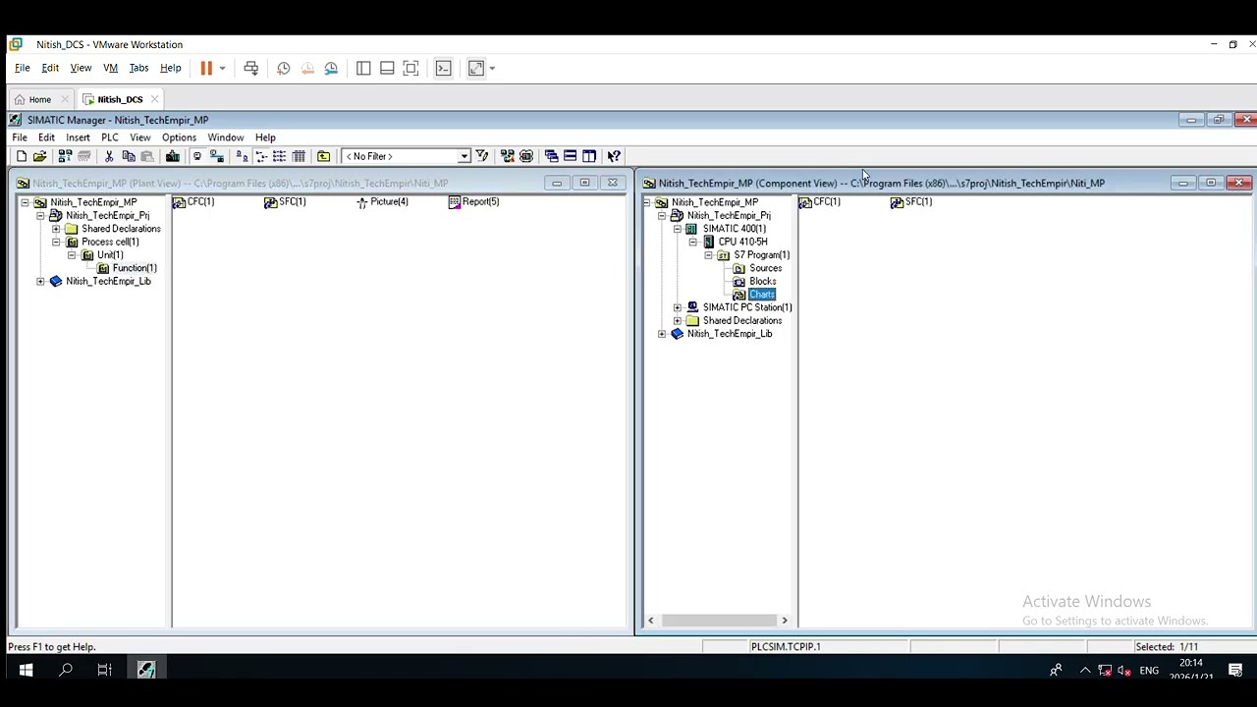This screenshot has width=1257, height=707.
Task: Click the Edit Filter funnel icon
Action: click(x=482, y=156)
